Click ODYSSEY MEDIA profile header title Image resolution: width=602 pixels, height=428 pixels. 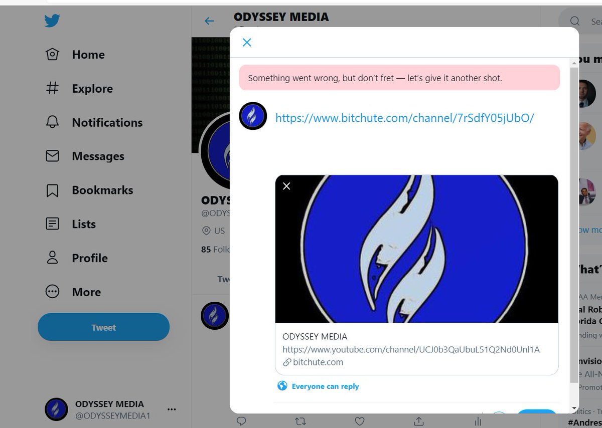pyautogui.click(x=281, y=17)
